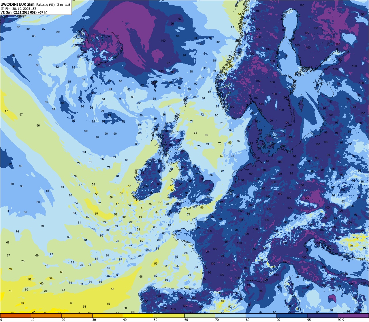Click the 'VT: Sun. 02.11.2025 00Z' valid time
Image resolution: width=369 pixels, height=322 pixels.
[18, 12]
